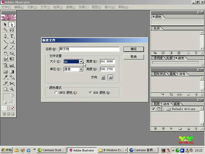Select the Pencil tool
Screen dimensions: 205x154
(x=12, y=47)
